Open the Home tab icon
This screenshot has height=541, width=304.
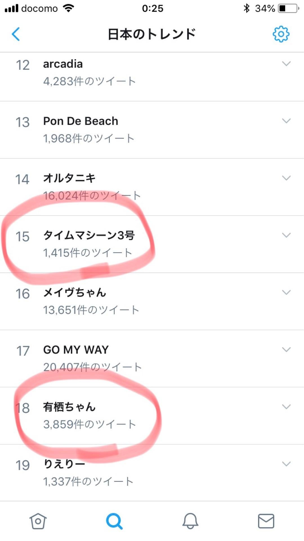click(38, 521)
